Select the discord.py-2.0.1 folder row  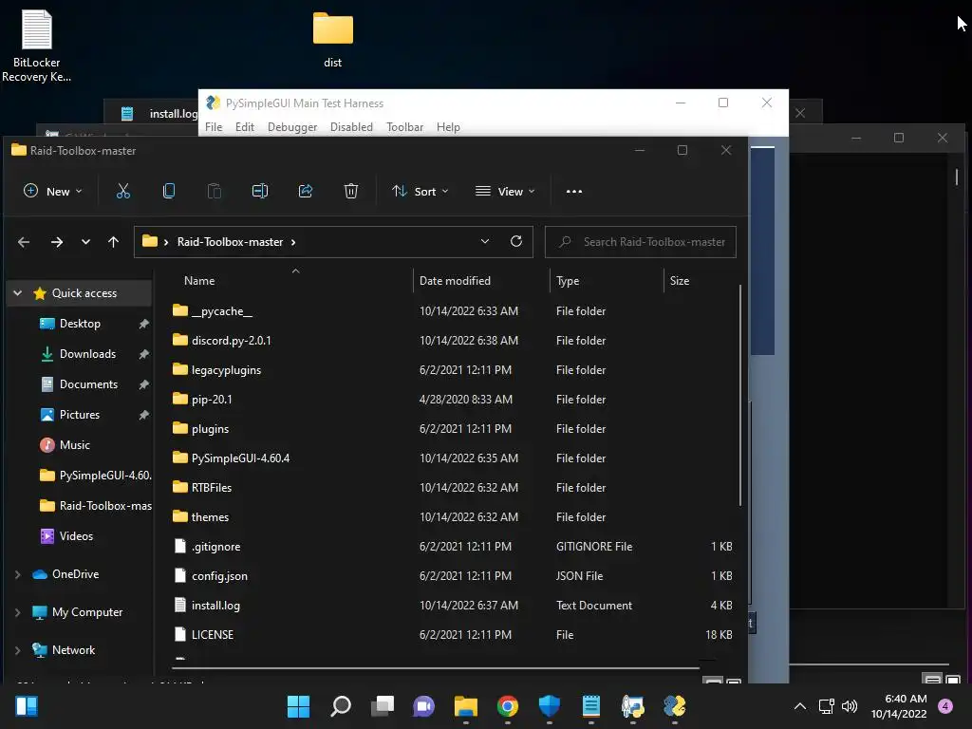click(x=452, y=341)
